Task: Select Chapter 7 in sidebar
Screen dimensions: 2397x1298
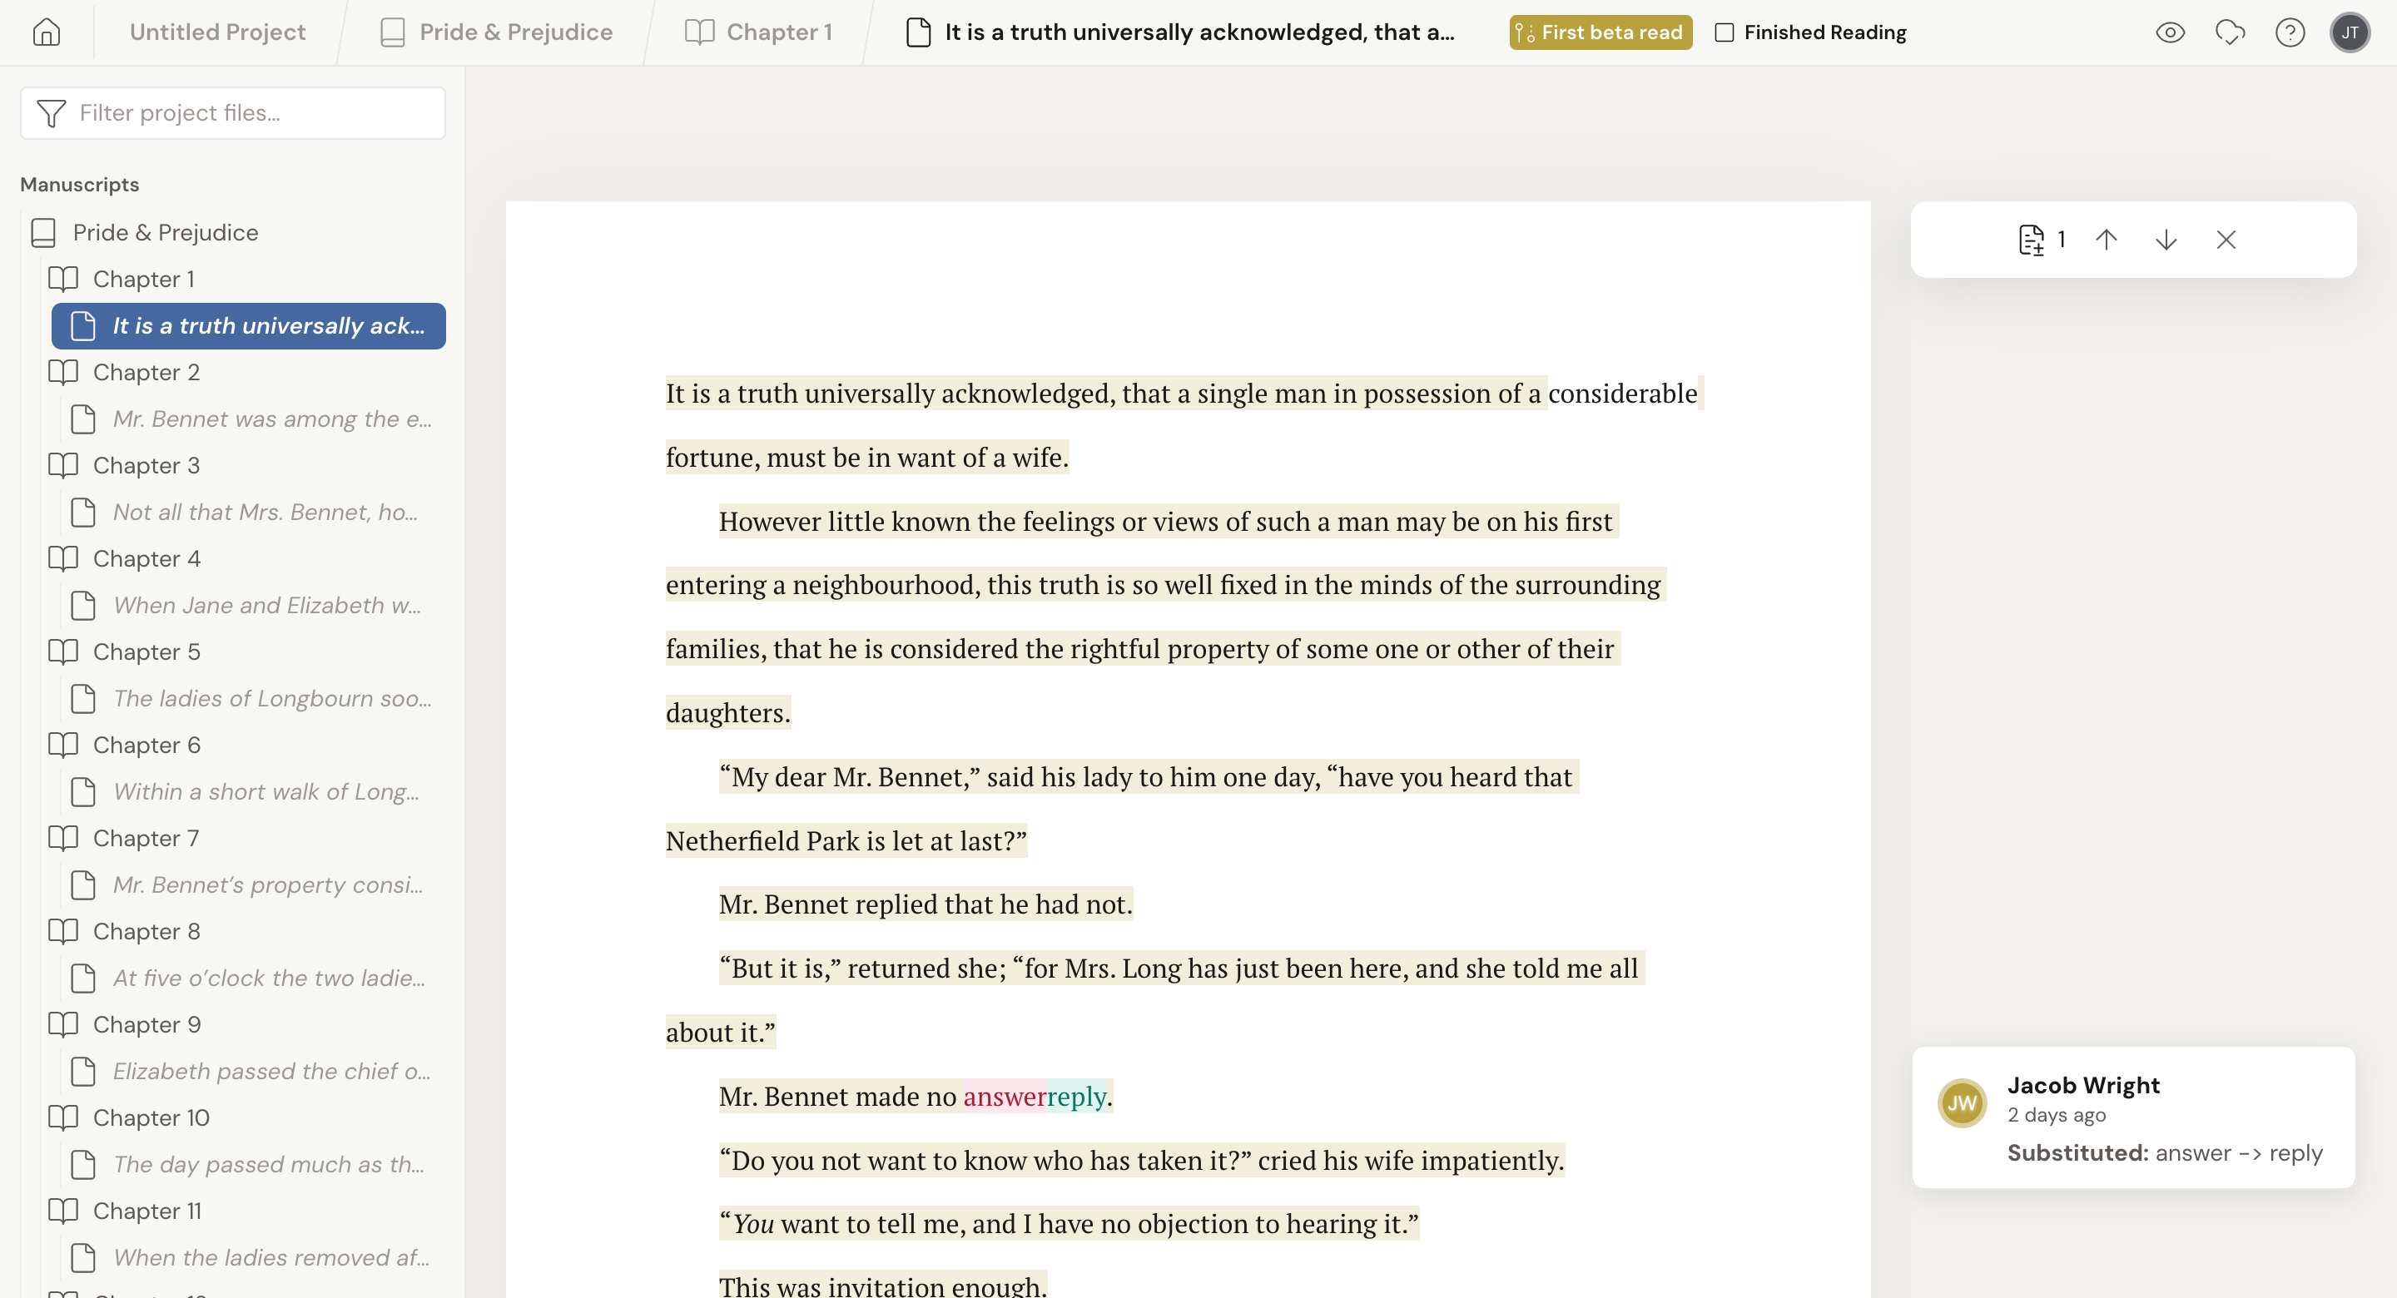Action: (x=145, y=837)
